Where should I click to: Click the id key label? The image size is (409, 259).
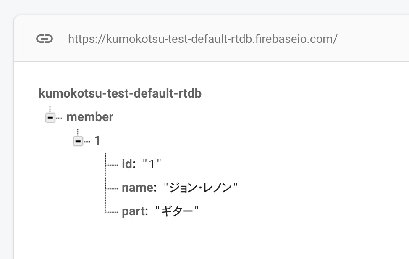(x=128, y=164)
